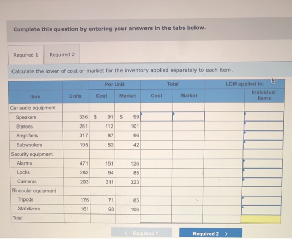Image resolution: width=292 pixels, height=239 pixels.
Task: Click the 'Stabilizers' row label
Action: tap(29, 209)
